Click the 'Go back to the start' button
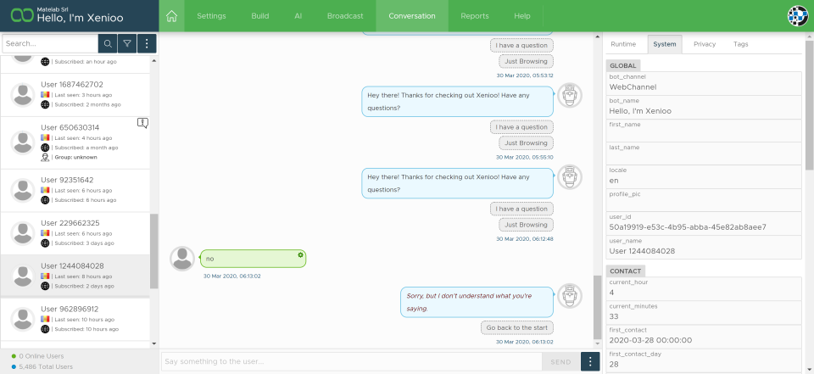The height and width of the screenshot is (374, 814). [x=516, y=327]
